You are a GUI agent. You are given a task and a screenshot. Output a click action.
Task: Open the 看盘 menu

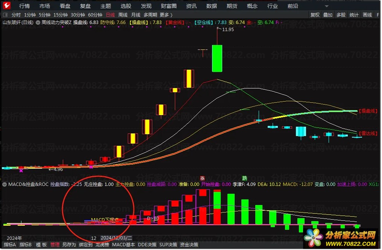click(65, 6)
